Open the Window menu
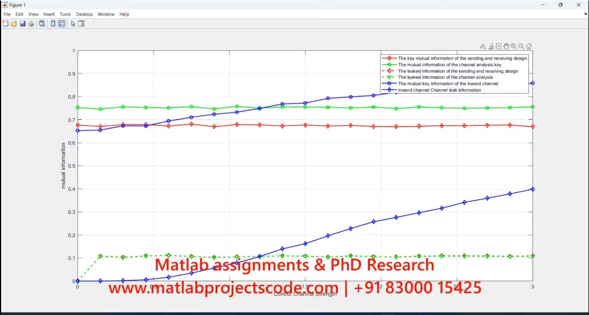Screen dimensions: 589x315 (106, 14)
